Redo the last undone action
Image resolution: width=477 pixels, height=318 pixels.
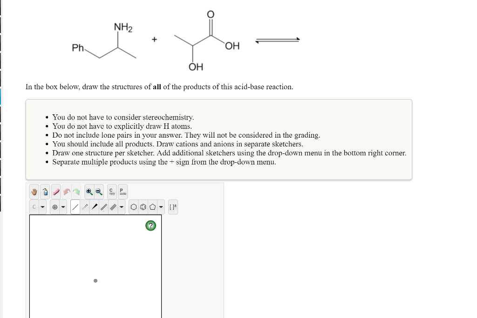pos(76,192)
